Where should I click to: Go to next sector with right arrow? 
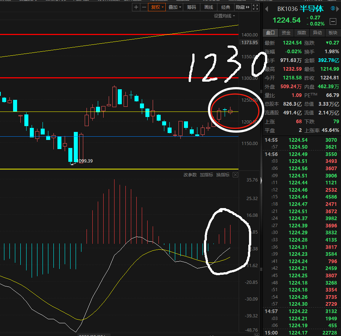click(338, 9)
